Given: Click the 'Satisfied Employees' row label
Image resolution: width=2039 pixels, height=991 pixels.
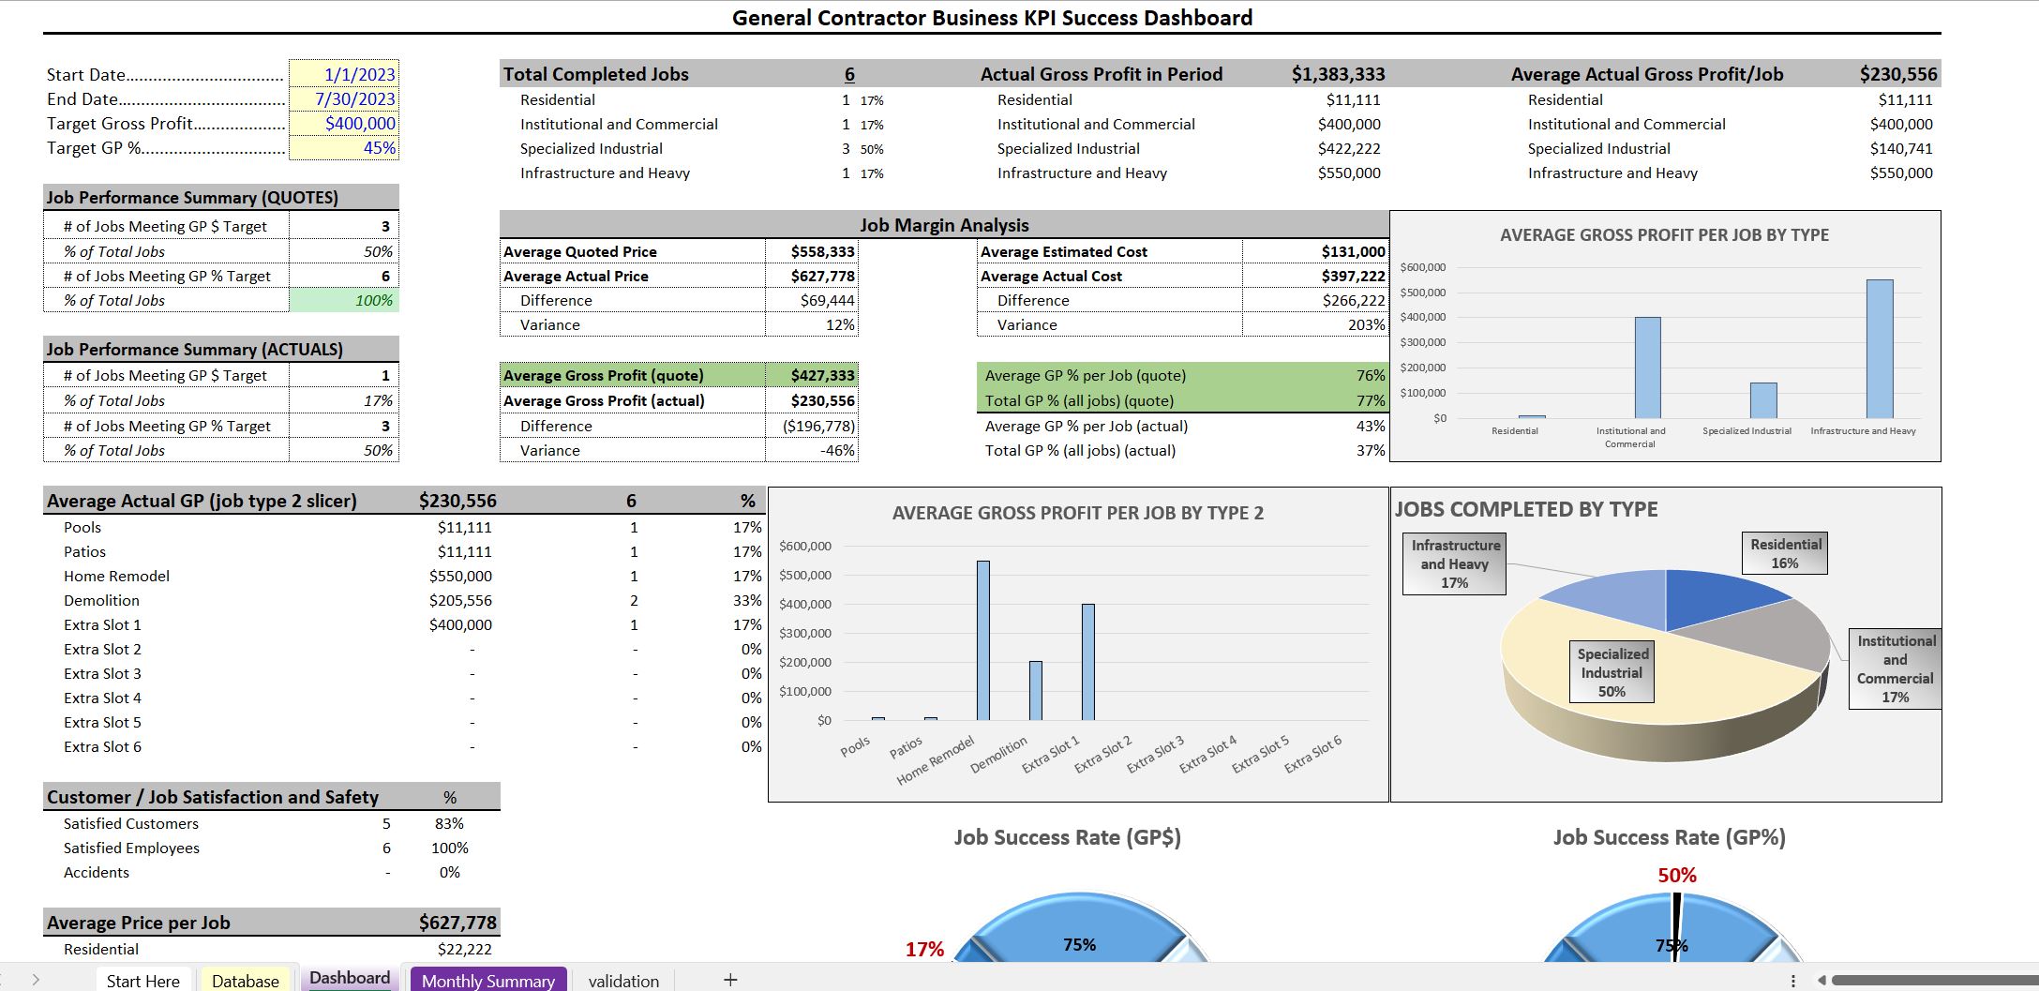Looking at the screenshot, I should 131,848.
